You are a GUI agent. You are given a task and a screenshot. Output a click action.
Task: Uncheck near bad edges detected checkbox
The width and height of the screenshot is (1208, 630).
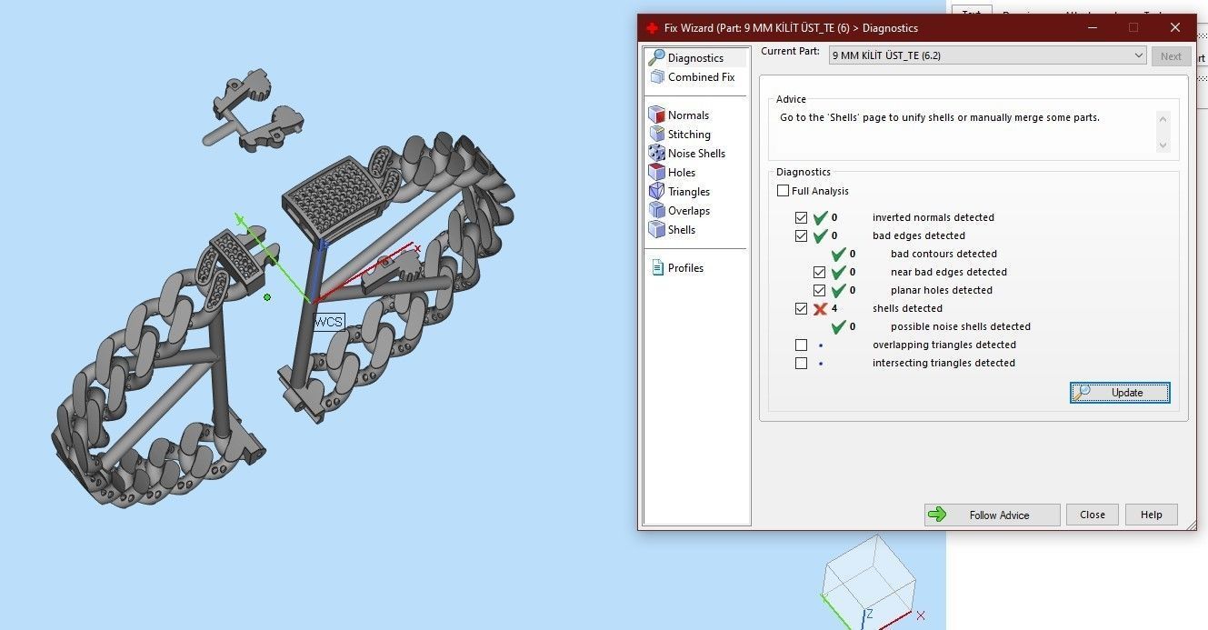click(x=819, y=273)
